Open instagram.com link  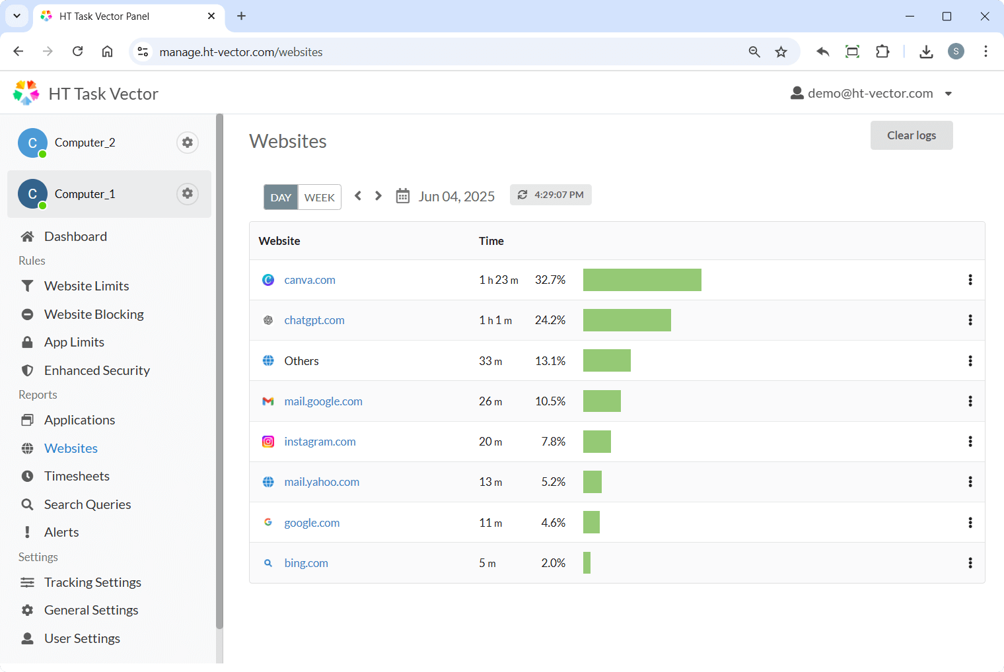pos(320,442)
